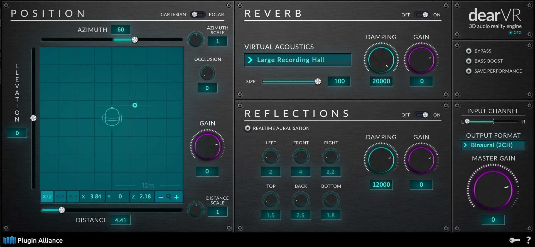Click the Distance Scale knob
The width and height of the screenshot is (535, 247).
click(196, 210)
